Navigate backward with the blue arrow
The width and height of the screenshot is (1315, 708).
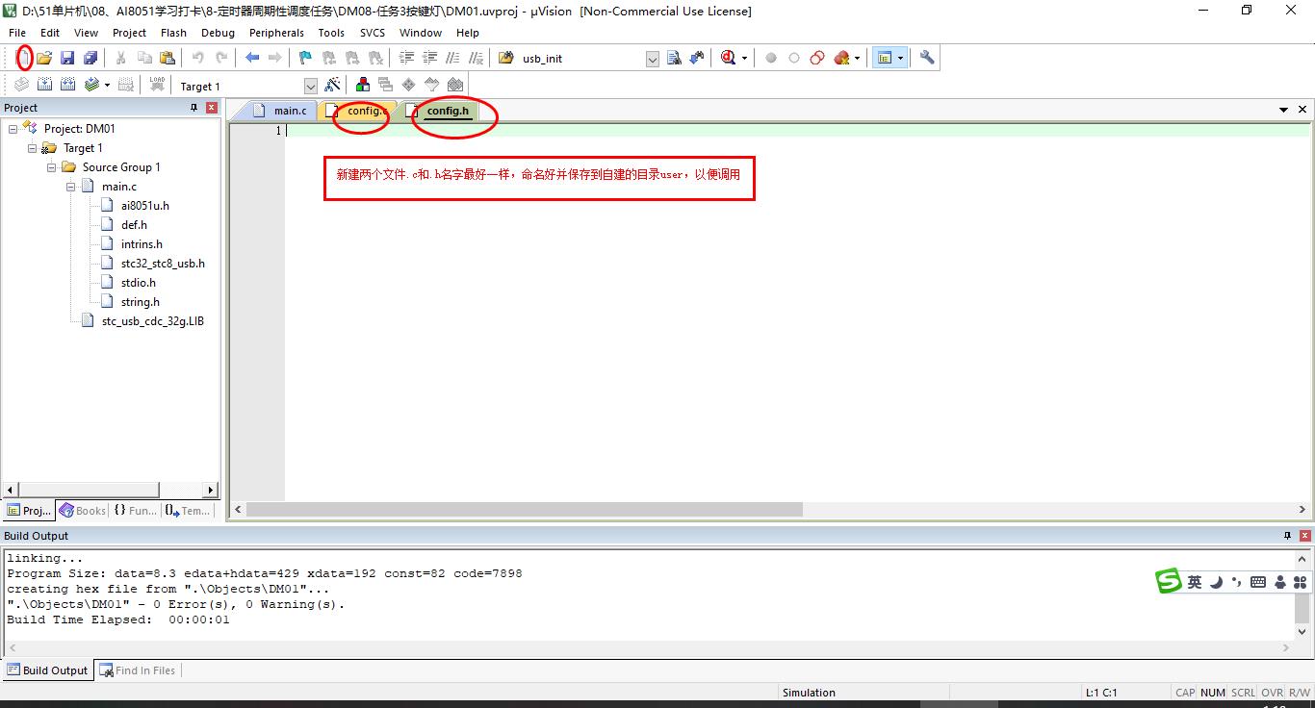click(252, 58)
